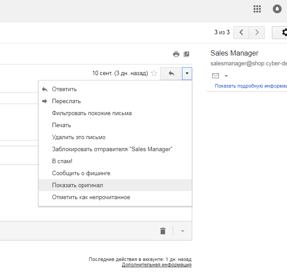The width and height of the screenshot is (287, 277).
Task: Click the reply arrow button
Action: click(171, 73)
